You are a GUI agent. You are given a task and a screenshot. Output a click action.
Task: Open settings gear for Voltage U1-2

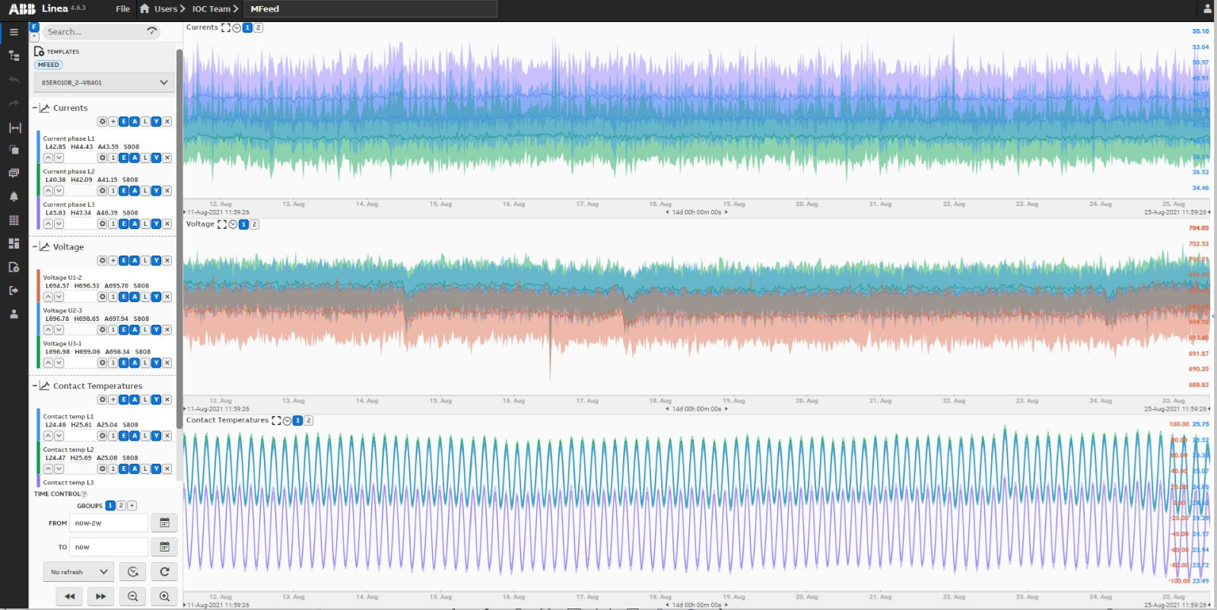click(x=102, y=297)
